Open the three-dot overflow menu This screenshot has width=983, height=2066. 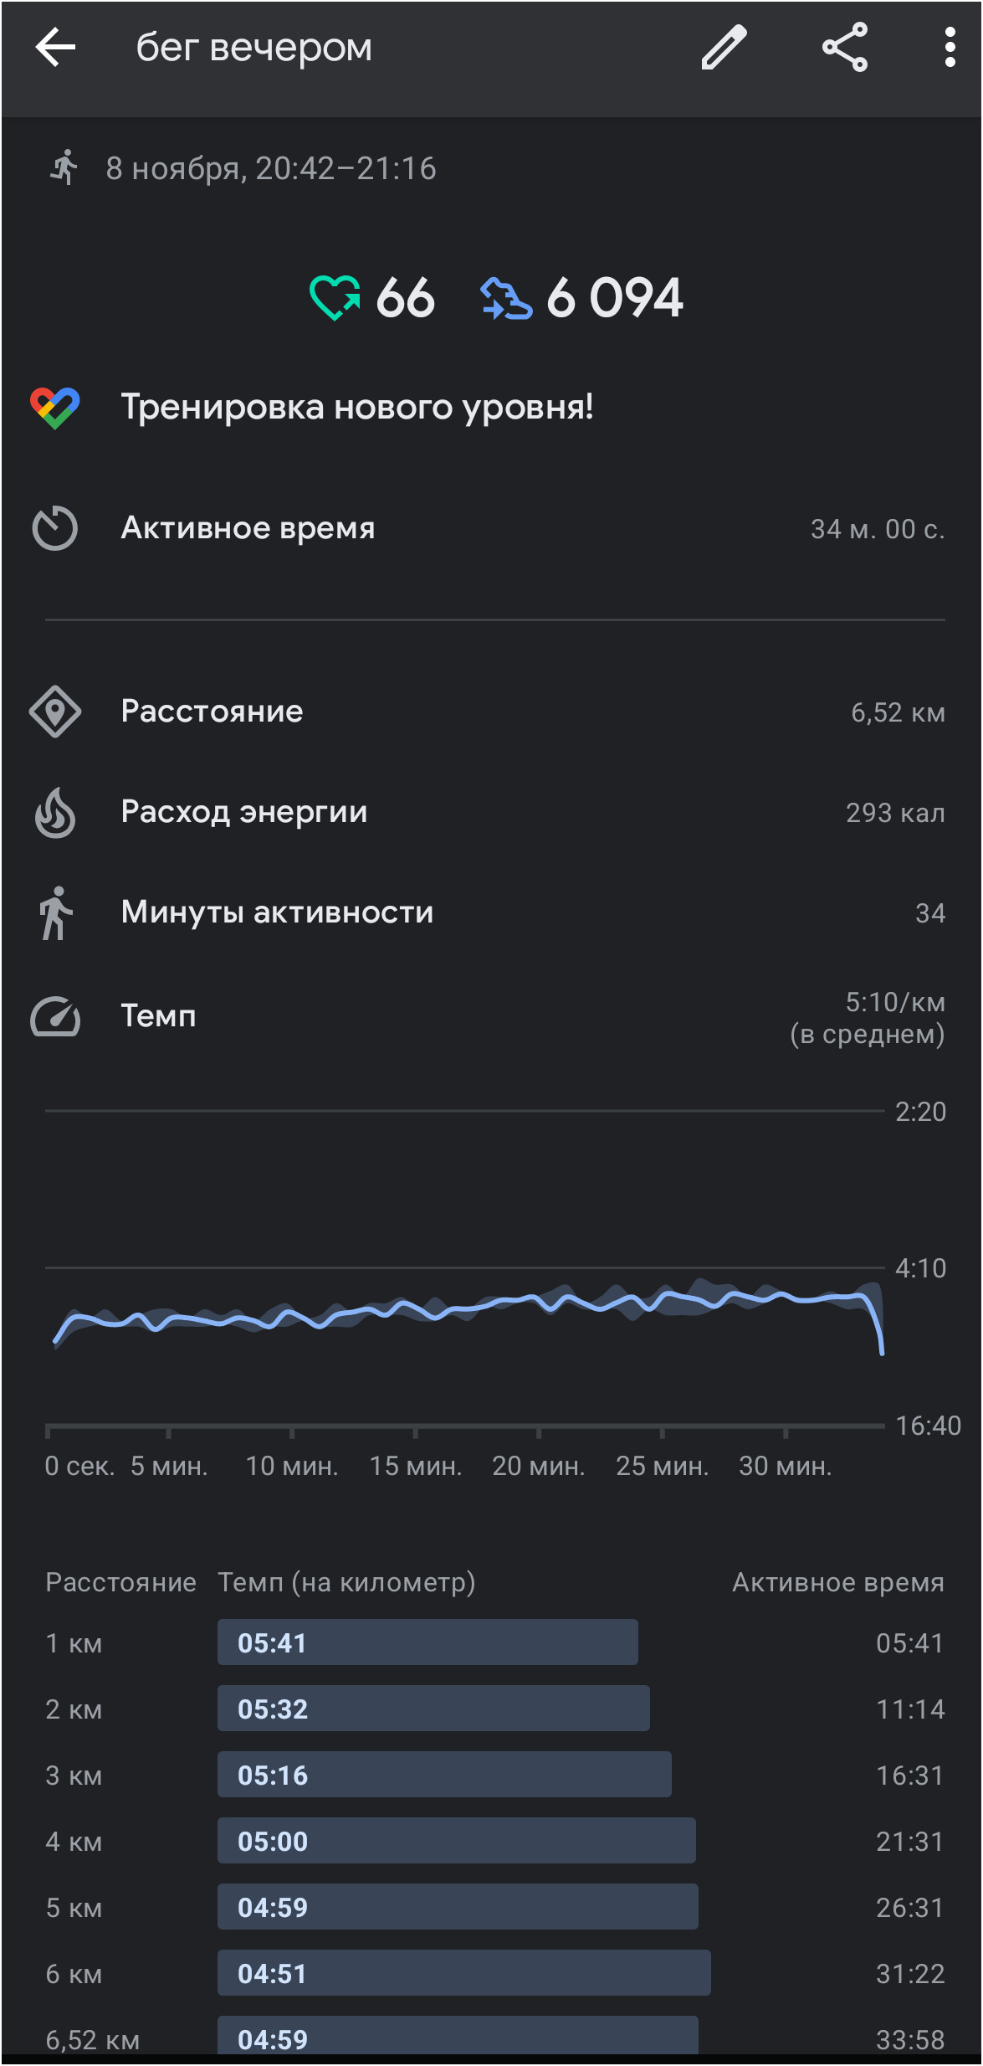pyautogui.click(x=950, y=47)
